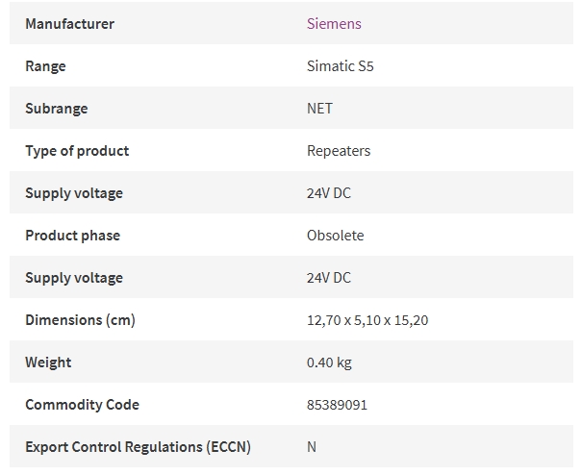Click the second Supply voltage label

(x=74, y=278)
